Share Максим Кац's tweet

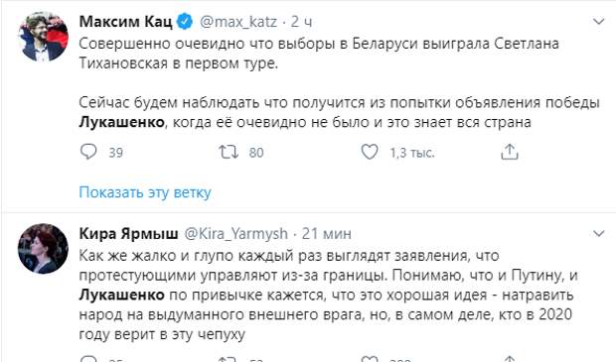coord(510,152)
